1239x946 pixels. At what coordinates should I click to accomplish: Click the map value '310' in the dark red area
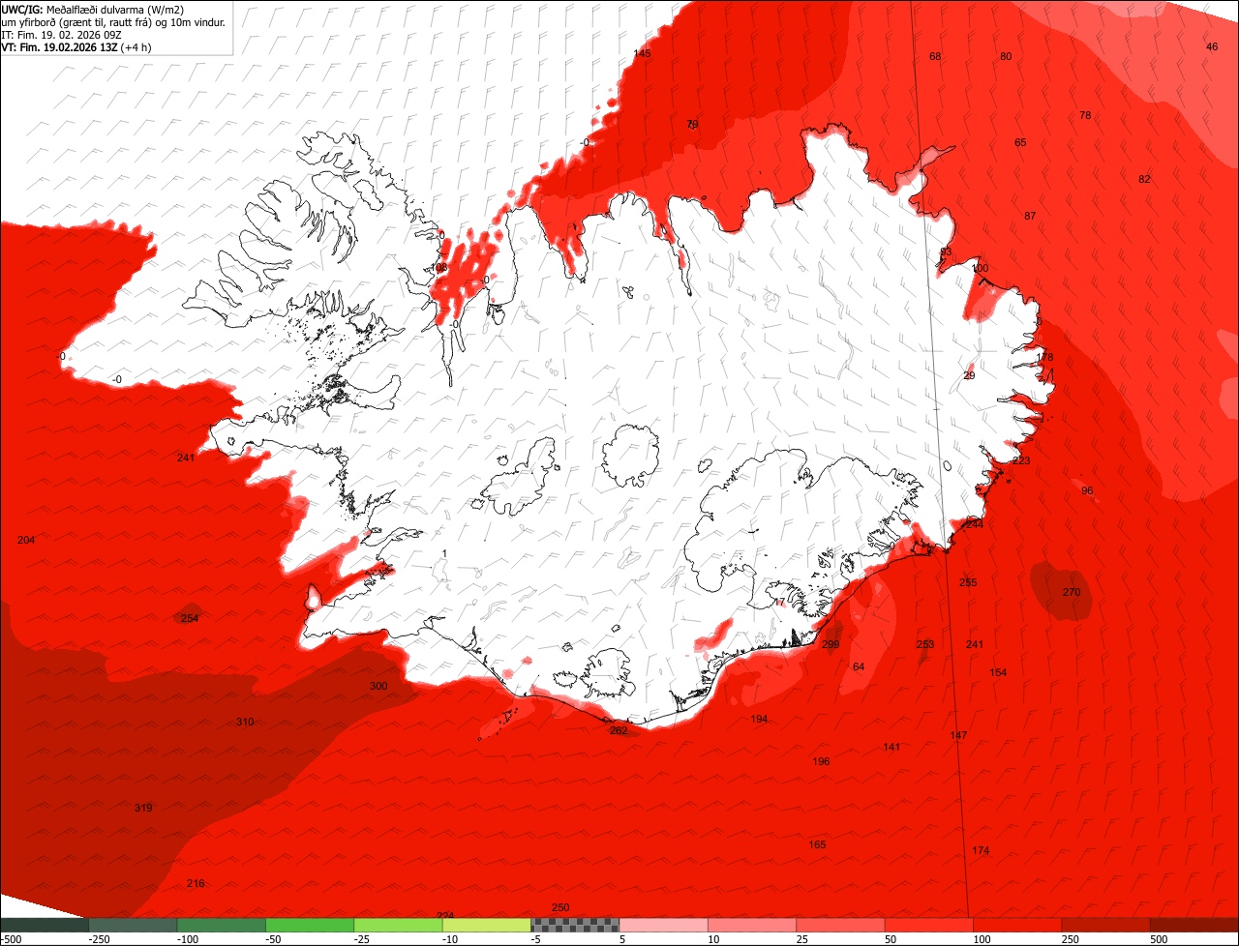[245, 722]
